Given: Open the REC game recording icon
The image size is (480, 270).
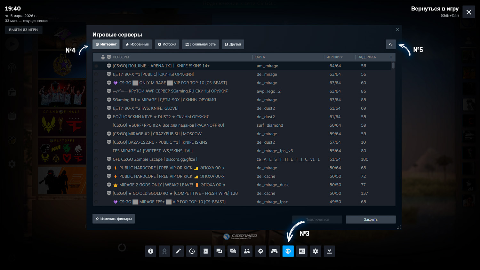Looking at the screenshot, I should click(x=302, y=251).
